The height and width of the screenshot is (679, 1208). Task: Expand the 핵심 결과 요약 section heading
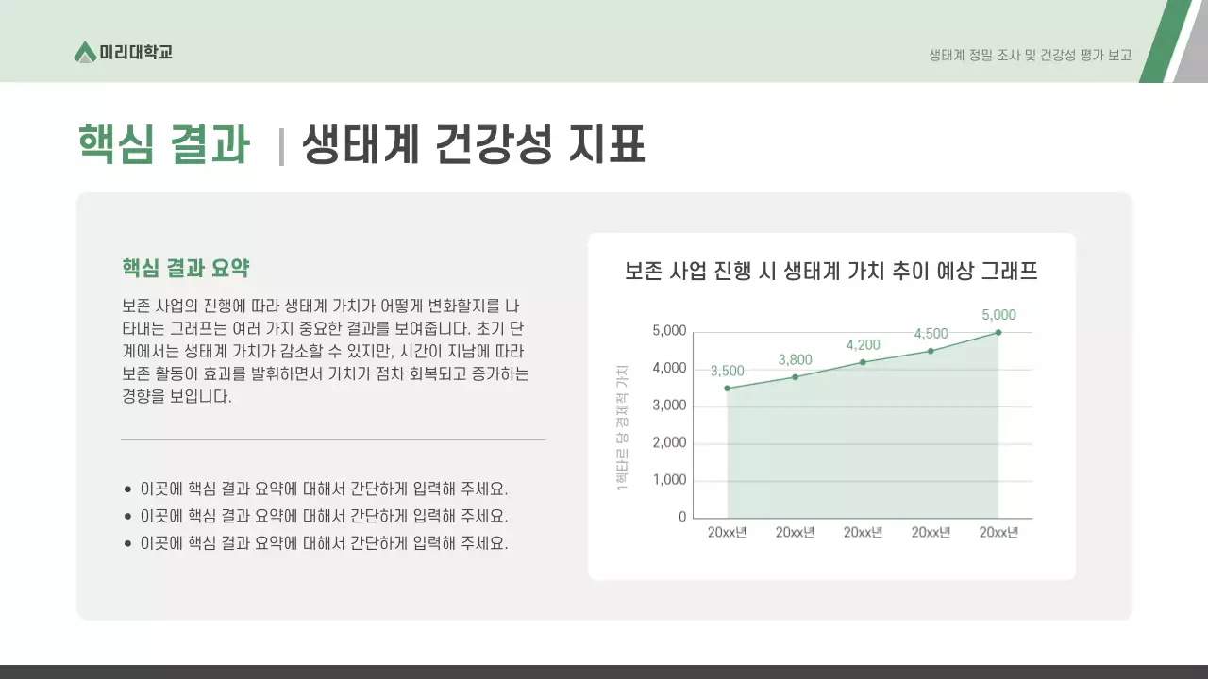(x=185, y=267)
